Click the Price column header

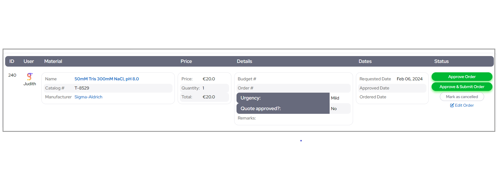coord(186,61)
